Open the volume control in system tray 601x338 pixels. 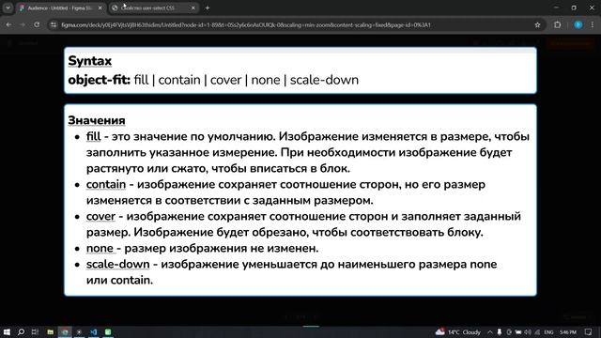click(528, 331)
